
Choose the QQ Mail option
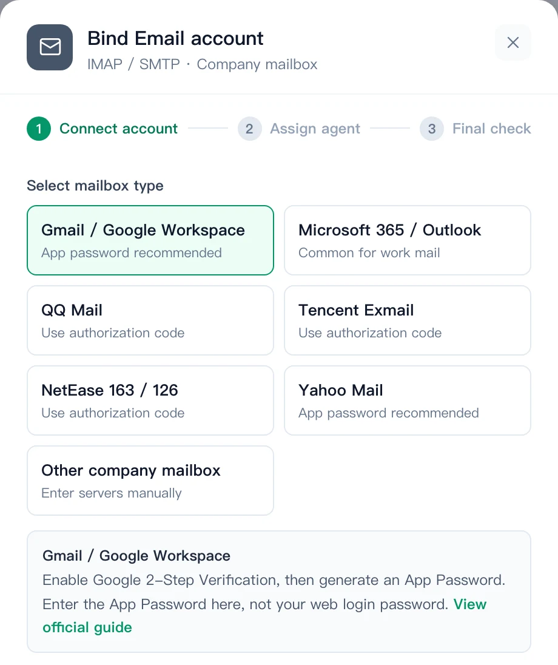click(150, 320)
